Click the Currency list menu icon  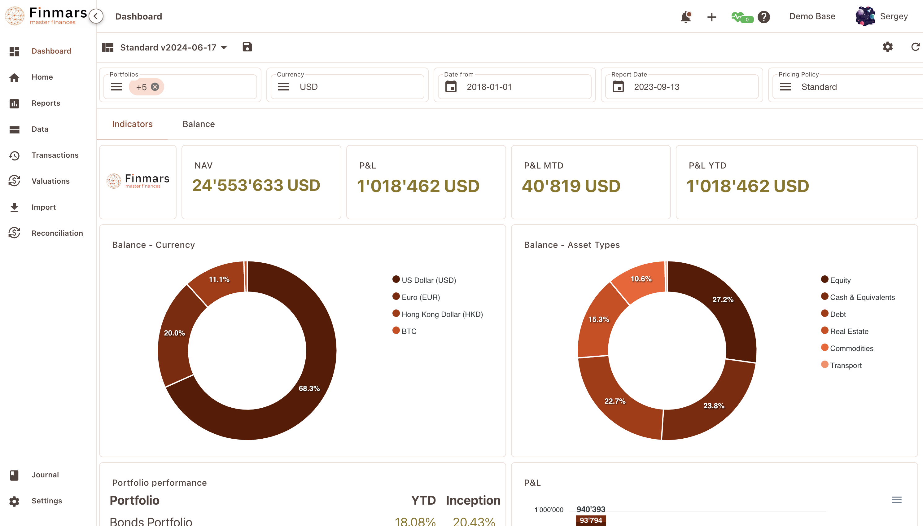coord(283,87)
